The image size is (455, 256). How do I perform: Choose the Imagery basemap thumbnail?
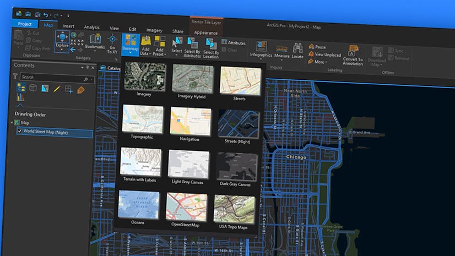pyautogui.click(x=145, y=76)
